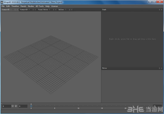Screen dimensions: 164x114
Task: Open the Help menu
Action: coord(47,6)
